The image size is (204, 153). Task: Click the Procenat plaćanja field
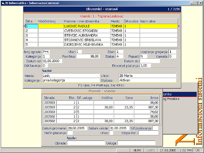(x=145, y=66)
